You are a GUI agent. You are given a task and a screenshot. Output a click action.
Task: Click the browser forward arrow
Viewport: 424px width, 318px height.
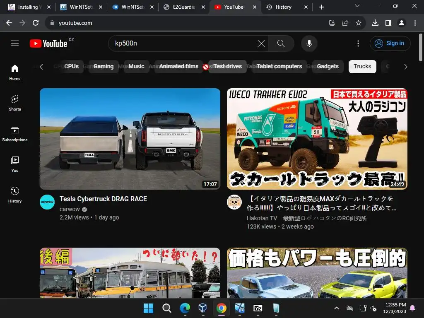point(22,23)
